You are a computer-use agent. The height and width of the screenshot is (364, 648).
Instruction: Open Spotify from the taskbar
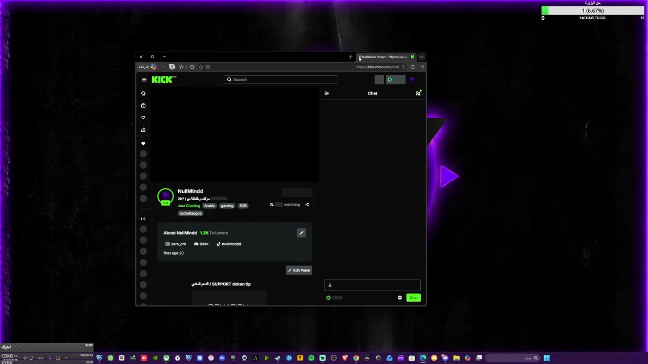coord(311,358)
